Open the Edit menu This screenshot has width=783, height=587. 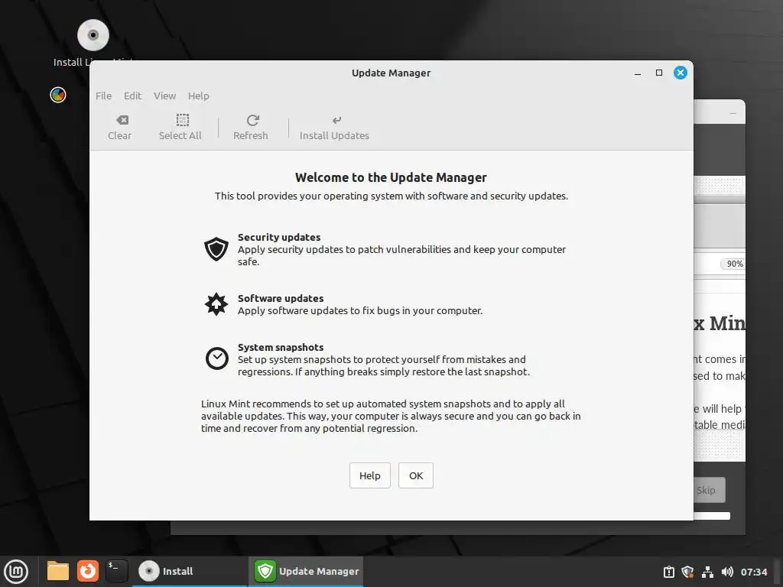tap(132, 96)
